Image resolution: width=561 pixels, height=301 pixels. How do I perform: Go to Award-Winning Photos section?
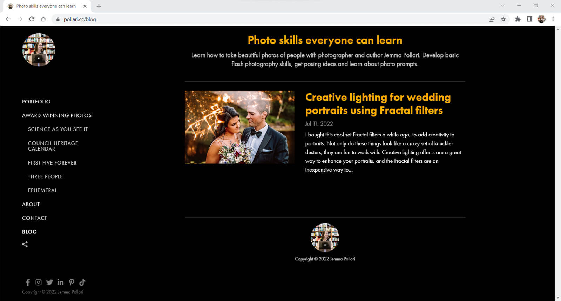57,115
